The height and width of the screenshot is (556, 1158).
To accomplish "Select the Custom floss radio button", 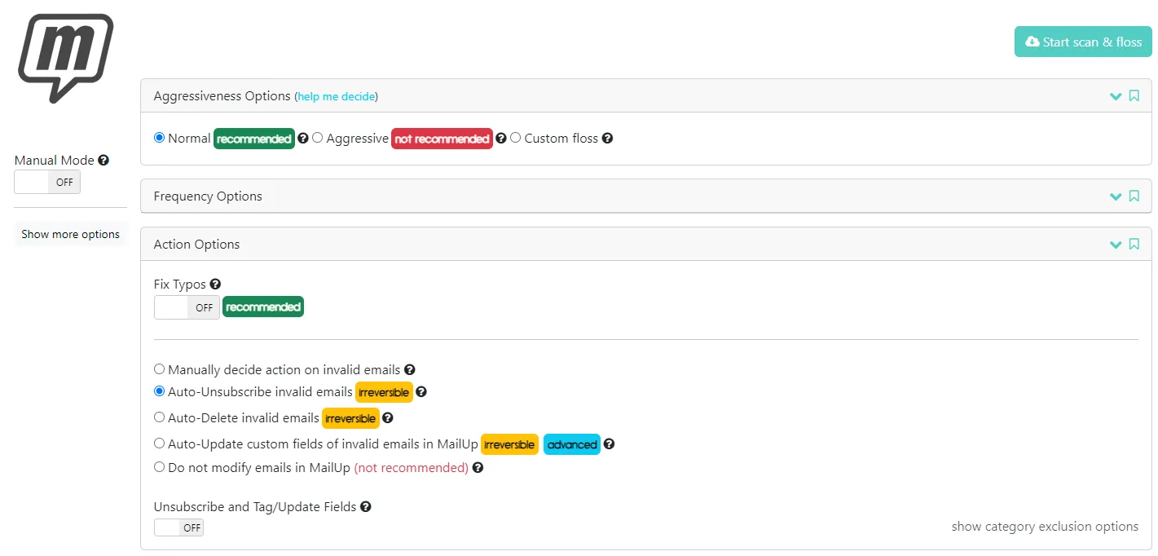I will pos(516,138).
